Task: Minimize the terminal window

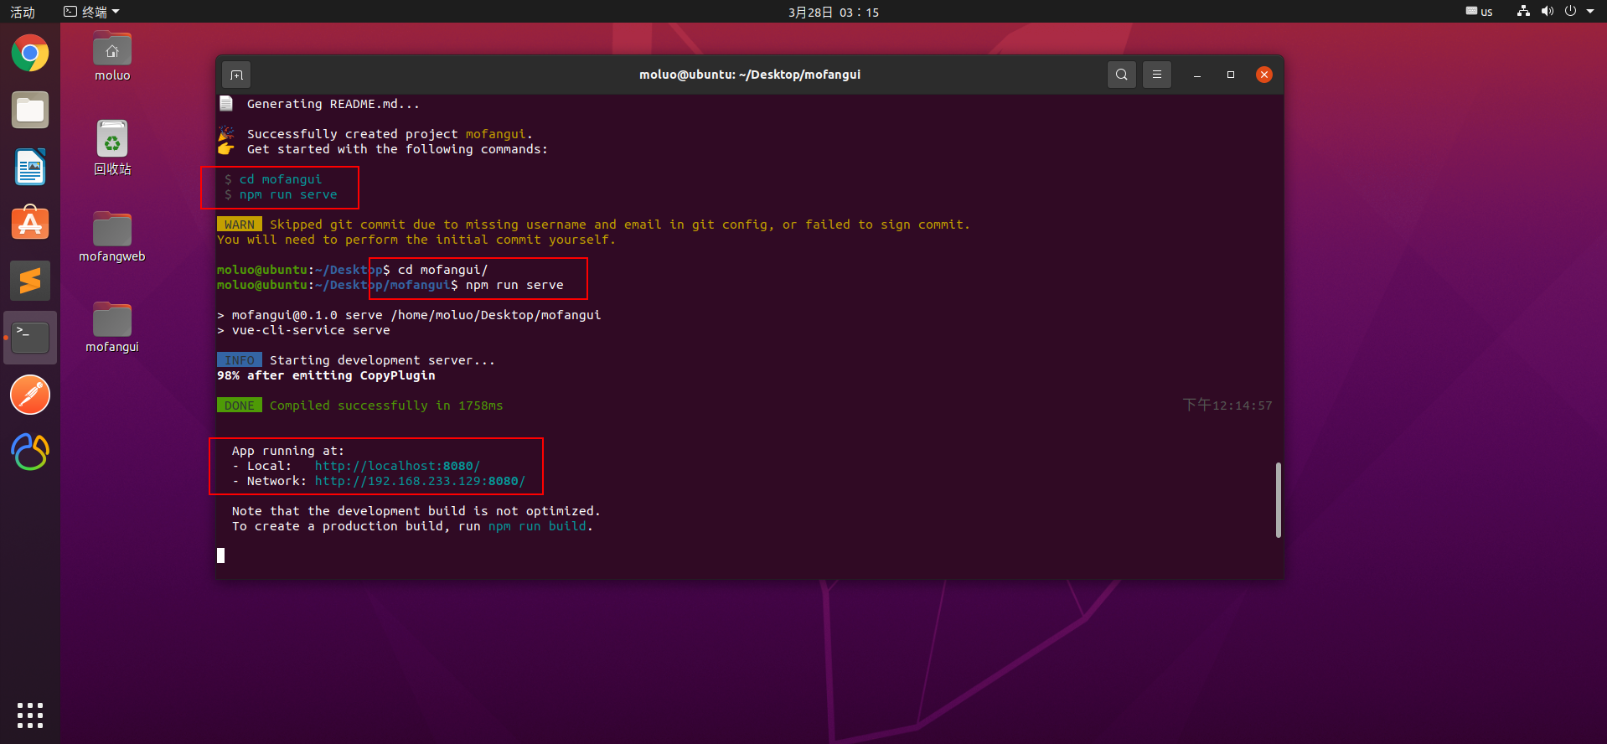Action: click(x=1197, y=75)
